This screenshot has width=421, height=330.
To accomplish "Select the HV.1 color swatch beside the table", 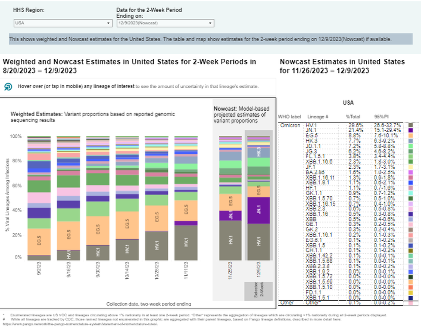I will (x=410, y=126).
